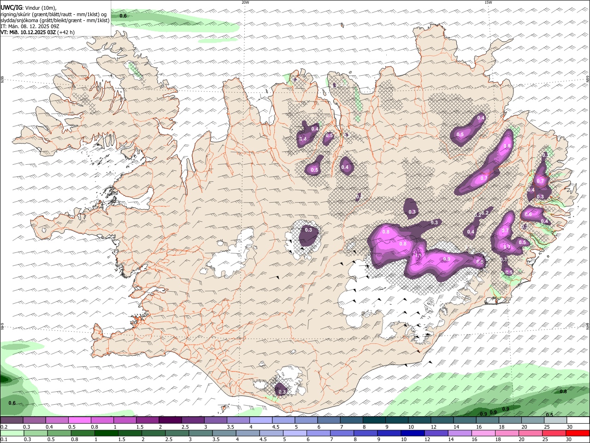The width and height of the screenshot is (590, 443).
Task: Click the 0.3 value on the central glacier
Action: pos(308,230)
